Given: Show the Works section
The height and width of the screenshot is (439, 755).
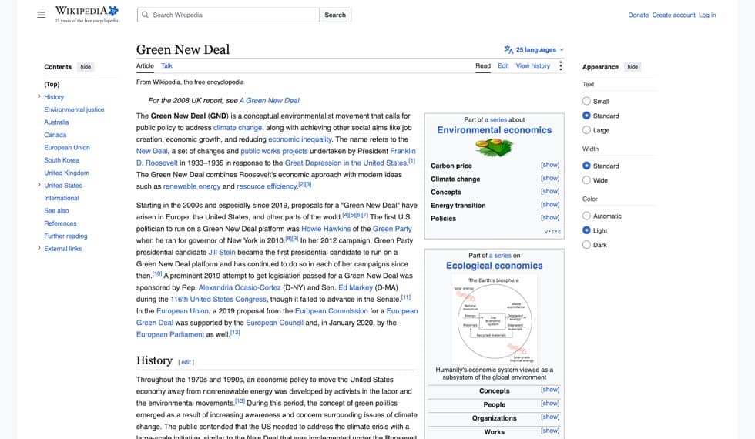Looking at the screenshot, I should [x=550, y=431].
